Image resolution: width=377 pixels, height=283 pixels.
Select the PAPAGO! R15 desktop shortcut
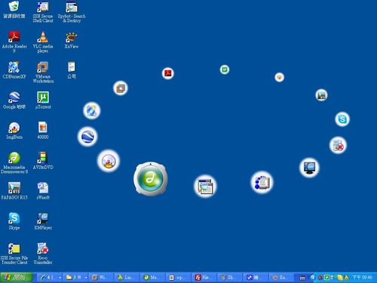(x=14, y=191)
